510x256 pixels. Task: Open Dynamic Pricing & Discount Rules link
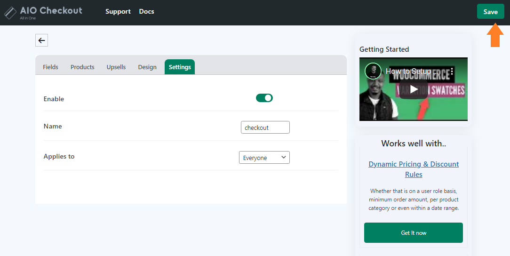(414, 169)
